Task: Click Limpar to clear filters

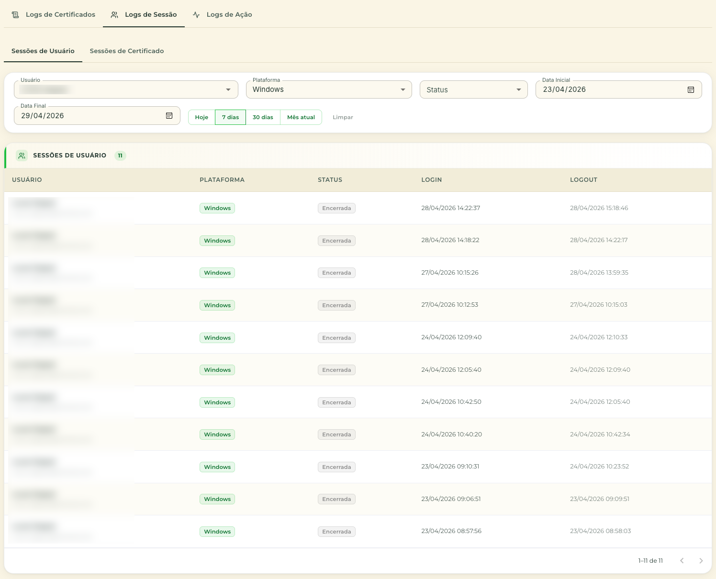Action: [x=343, y=117]
